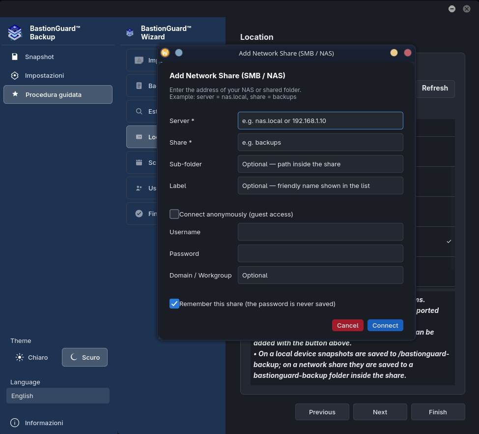Open the Language dropdown showing English
Image resolution: width=479 pixels, height=434 pixels.
[58, 396]
